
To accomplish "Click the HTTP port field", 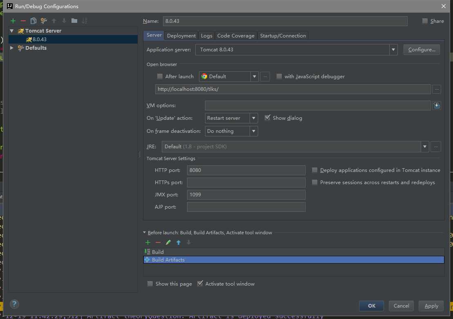I will pyautogui.click(x=246, y=170).
